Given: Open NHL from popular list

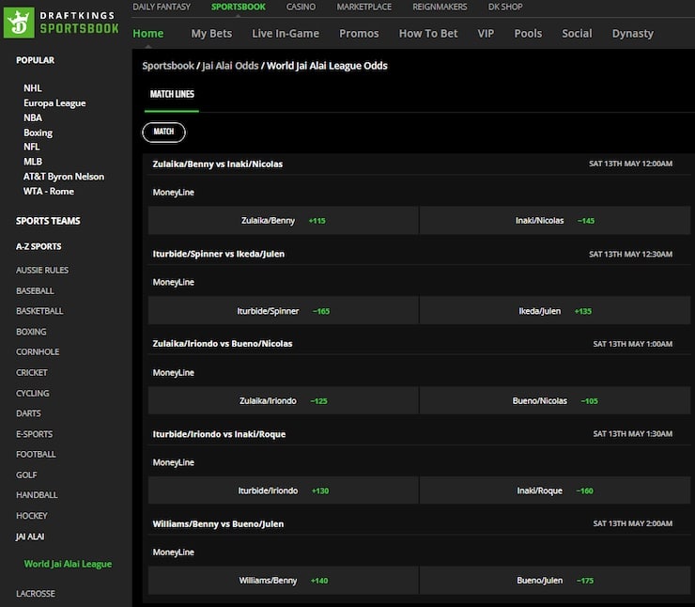Looking at the screenshot, I should coord(33,88).
